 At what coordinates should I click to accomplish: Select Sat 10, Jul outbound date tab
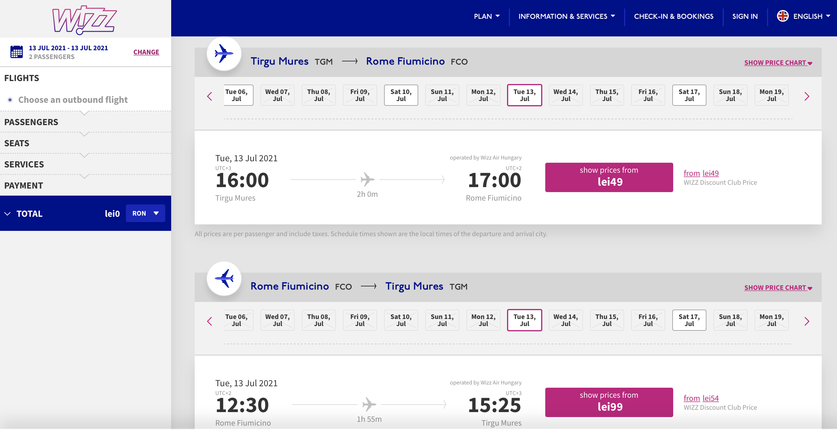point(401,95)
